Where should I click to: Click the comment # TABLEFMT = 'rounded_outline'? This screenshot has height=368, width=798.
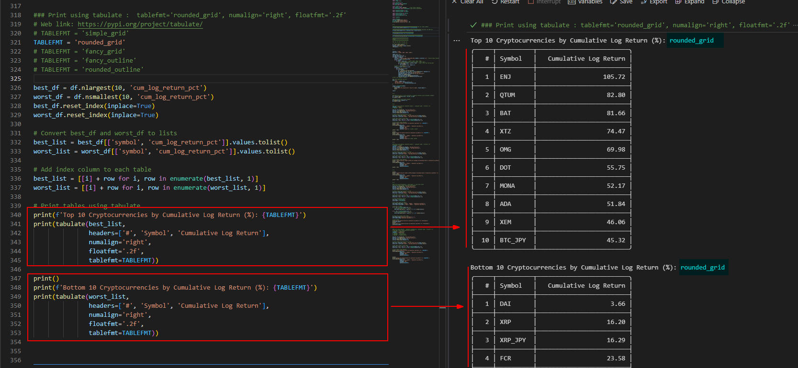(89, 70)
